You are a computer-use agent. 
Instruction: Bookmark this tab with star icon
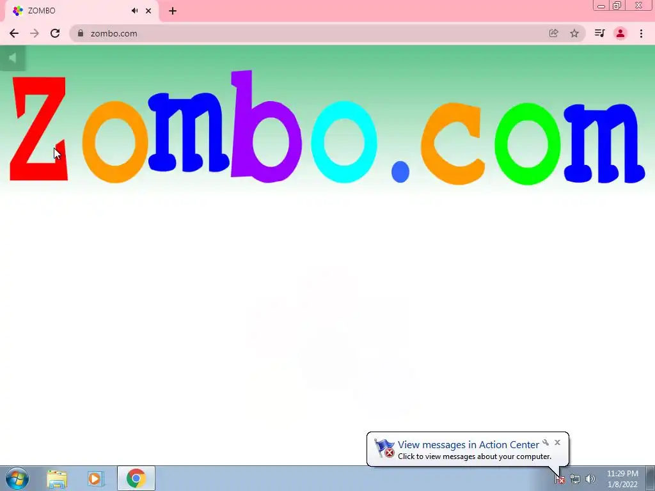pos(574,33)
